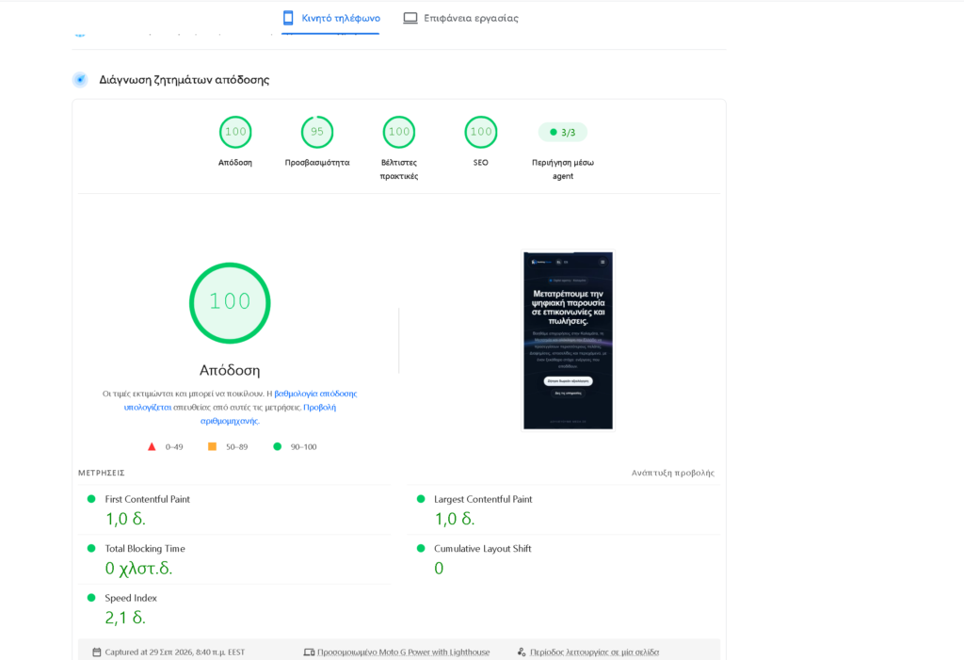Click the desktop laptop icon in tab
Screen dimensions: 964x660
tap(410, 19)
